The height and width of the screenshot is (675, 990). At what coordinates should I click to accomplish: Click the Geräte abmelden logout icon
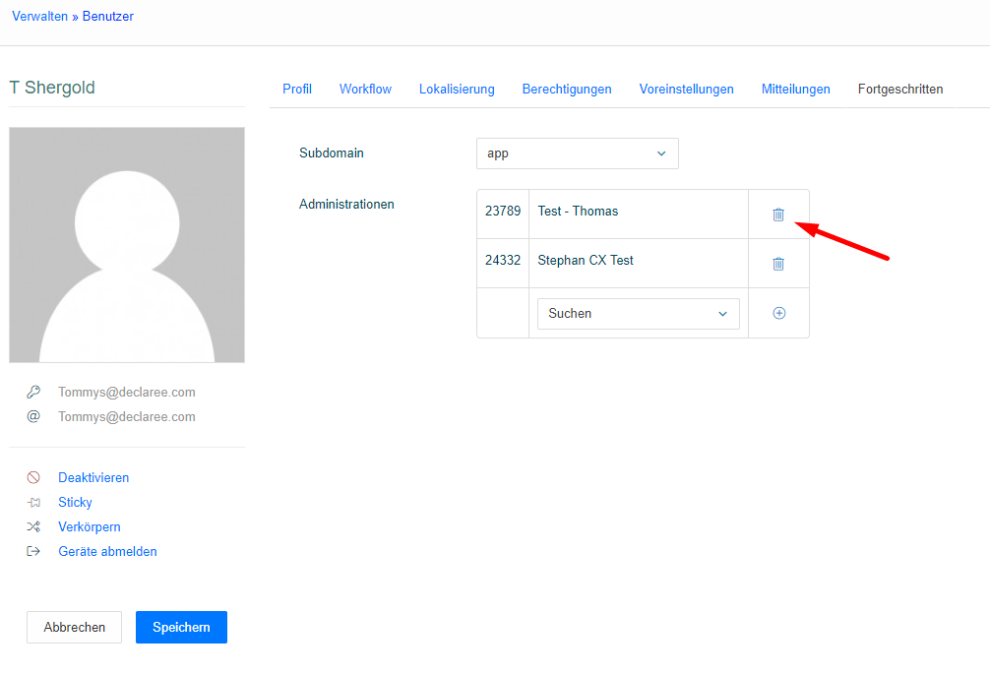click(x=33, y=551)
